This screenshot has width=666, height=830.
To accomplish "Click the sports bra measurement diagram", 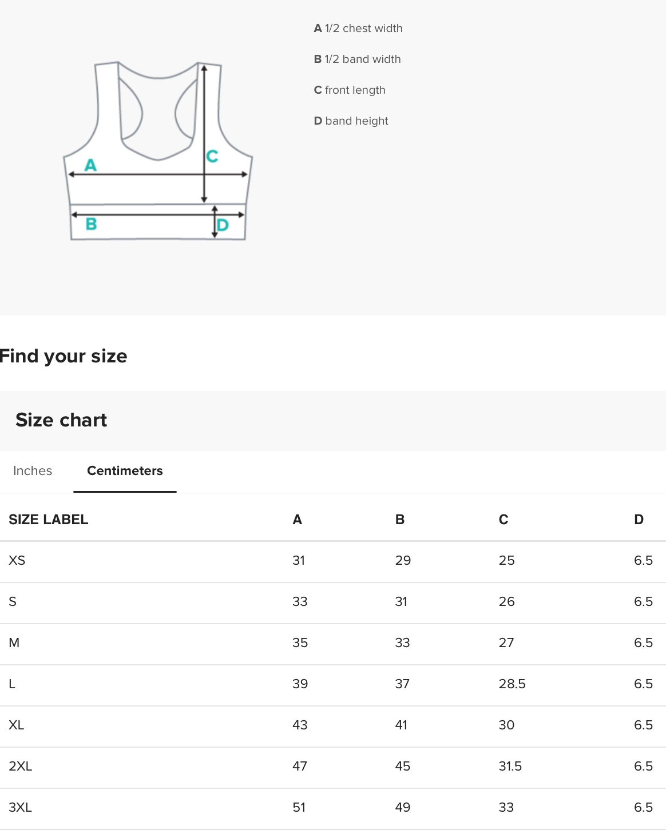I will (158, 151).
